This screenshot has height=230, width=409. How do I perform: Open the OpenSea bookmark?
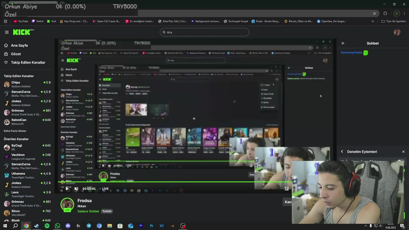coord(332,21)
